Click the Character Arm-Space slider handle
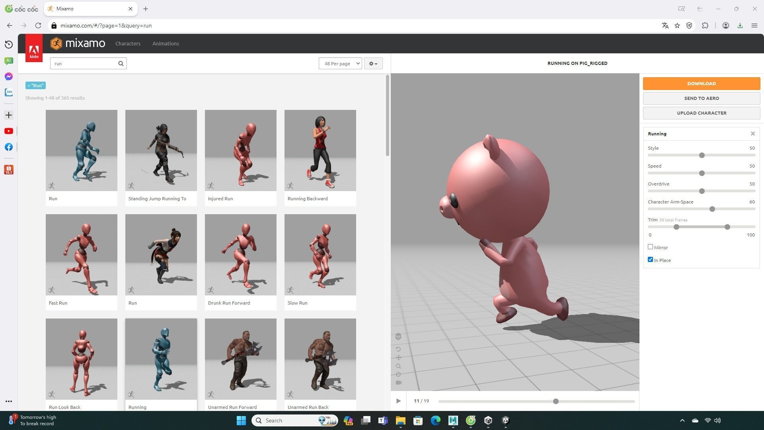Image resolution: width=764 pixels, height=430 pixels. click(x=712, y=209)
